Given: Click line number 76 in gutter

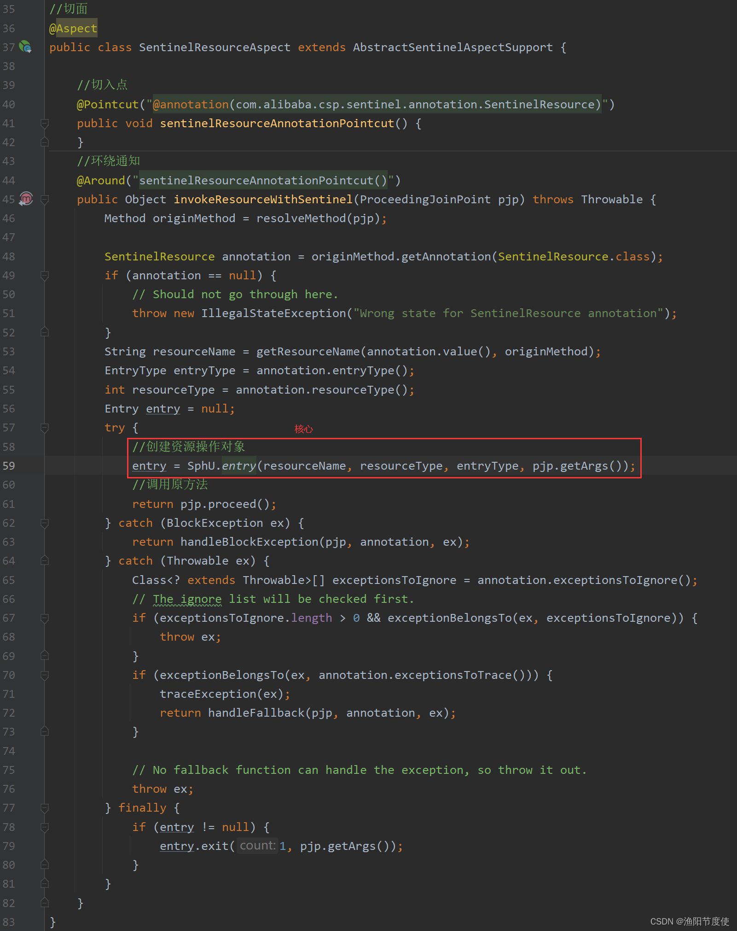Looking at the screenshot, I should coord(9,789).
